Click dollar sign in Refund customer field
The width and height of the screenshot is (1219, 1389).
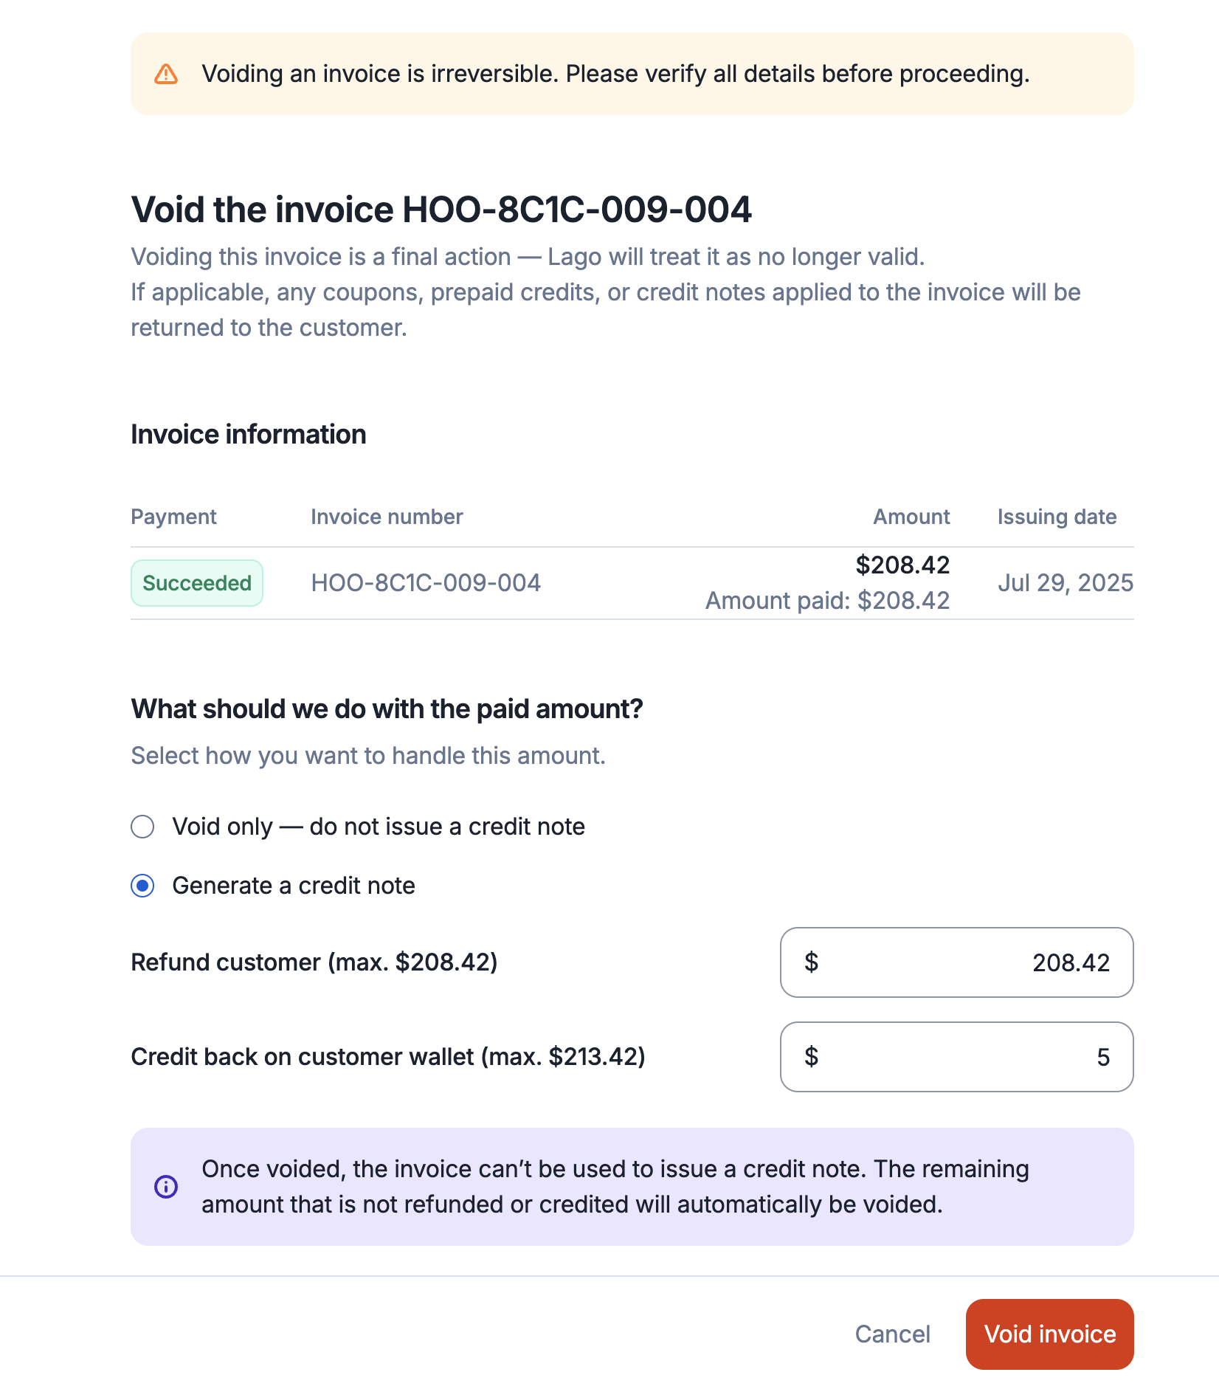tap(811, 962)
